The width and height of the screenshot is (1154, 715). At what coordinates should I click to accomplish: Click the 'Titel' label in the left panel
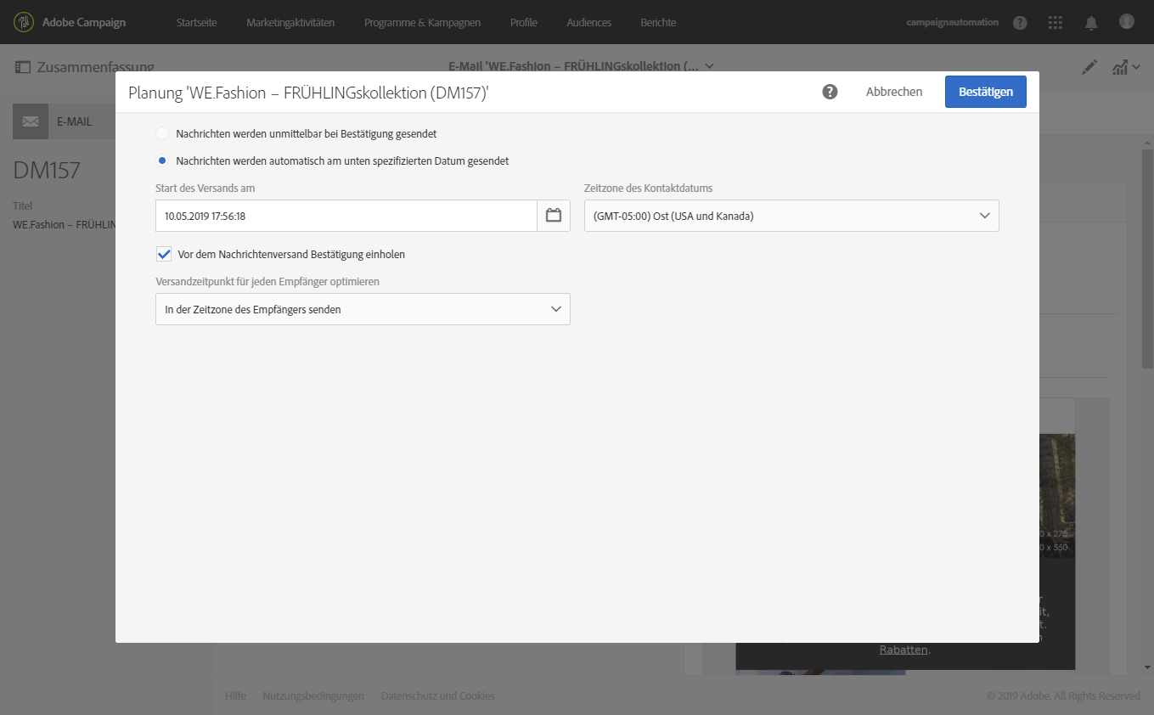pyautogui.click(x=23, y=205)
